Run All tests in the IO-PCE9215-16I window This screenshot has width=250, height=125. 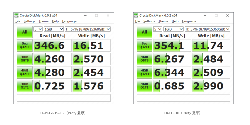[25, 32]
